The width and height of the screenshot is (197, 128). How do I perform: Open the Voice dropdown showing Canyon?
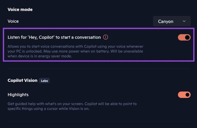point(172,21)
